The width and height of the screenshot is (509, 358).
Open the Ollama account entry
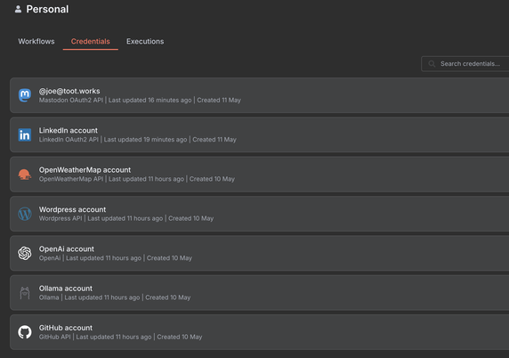pos(259,293)
